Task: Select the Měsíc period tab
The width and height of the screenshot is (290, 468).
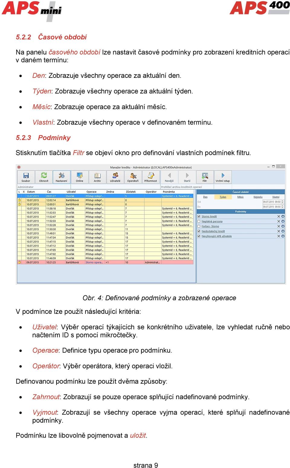Action: coord(240,197)
